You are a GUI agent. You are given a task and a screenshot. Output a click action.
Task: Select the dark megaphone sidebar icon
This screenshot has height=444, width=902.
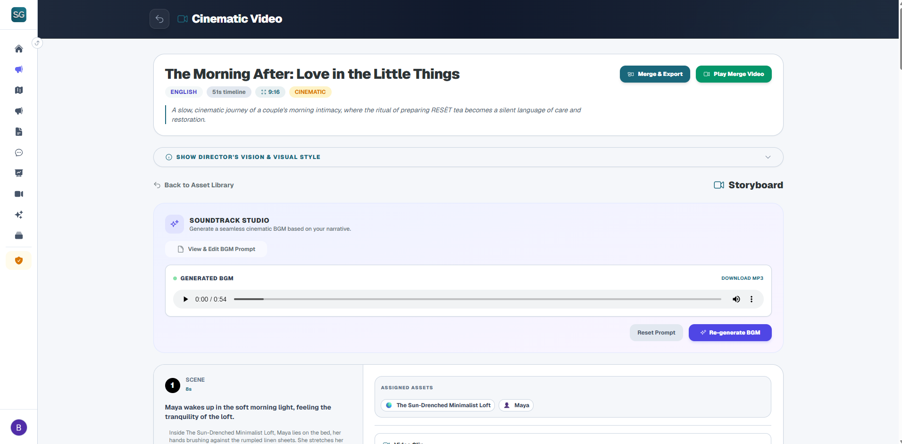coord(19,111)
